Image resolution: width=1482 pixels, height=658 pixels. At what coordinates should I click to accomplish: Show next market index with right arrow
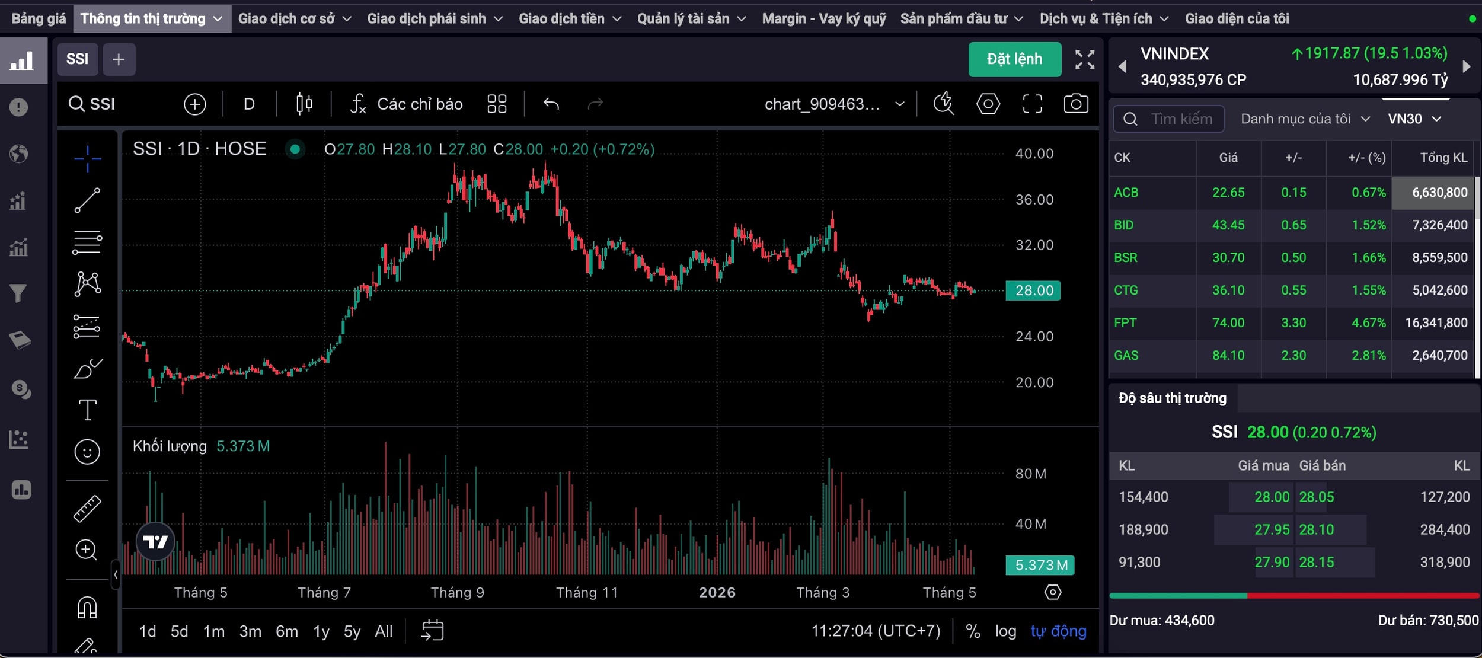pos(1467,66)
